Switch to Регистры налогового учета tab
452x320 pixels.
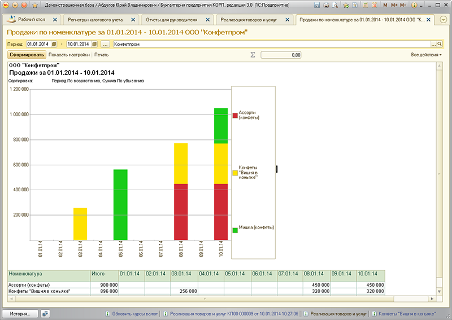coord(95,20)
